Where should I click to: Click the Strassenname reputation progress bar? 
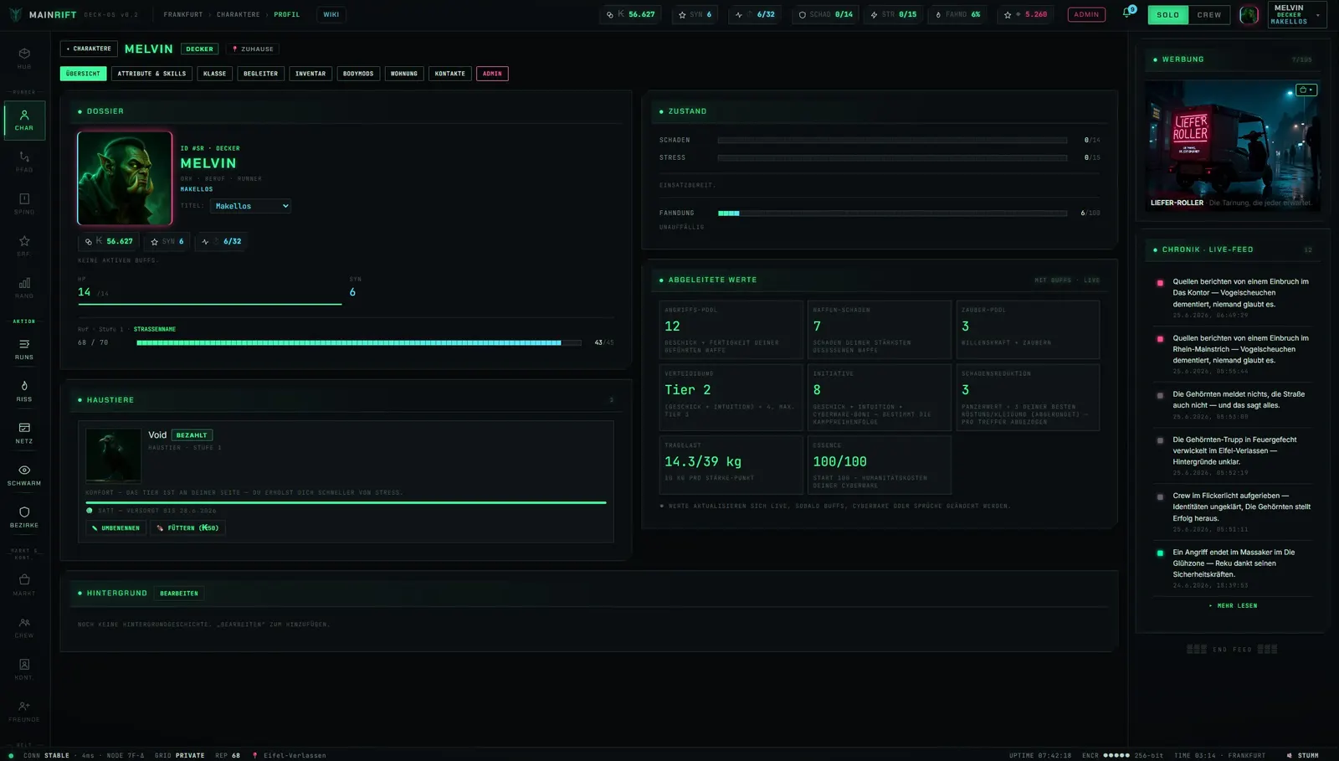(358, 342)
